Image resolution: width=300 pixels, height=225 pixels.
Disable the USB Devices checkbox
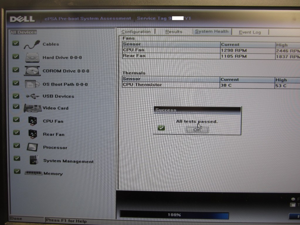pyautogui.click(x=16, y=96)
